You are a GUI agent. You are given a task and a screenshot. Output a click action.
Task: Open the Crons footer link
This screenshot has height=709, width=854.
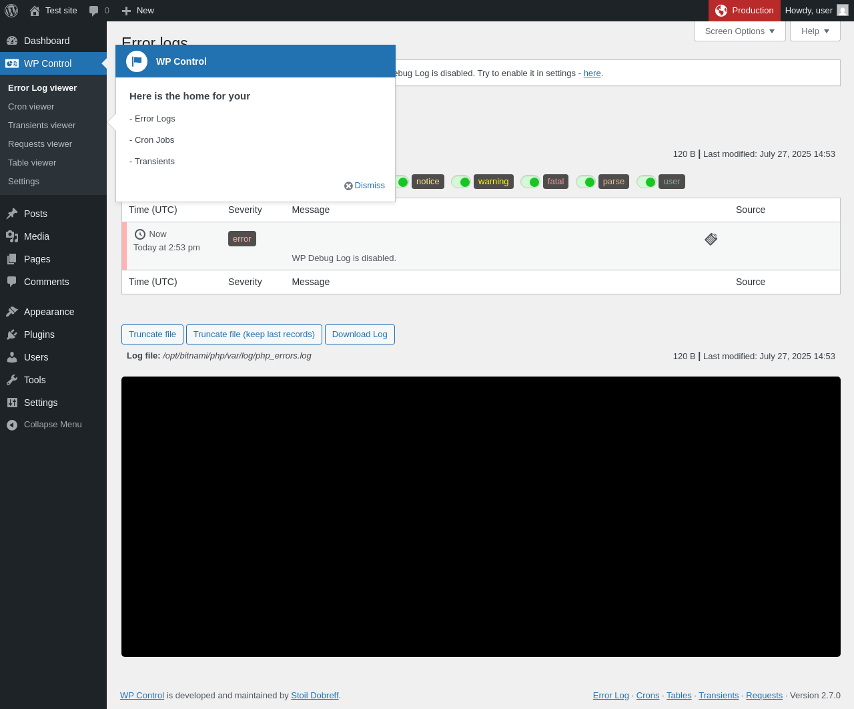648,696
